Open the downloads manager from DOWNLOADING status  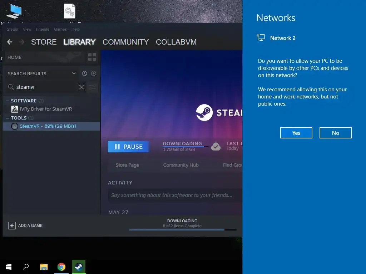[182, 221]
